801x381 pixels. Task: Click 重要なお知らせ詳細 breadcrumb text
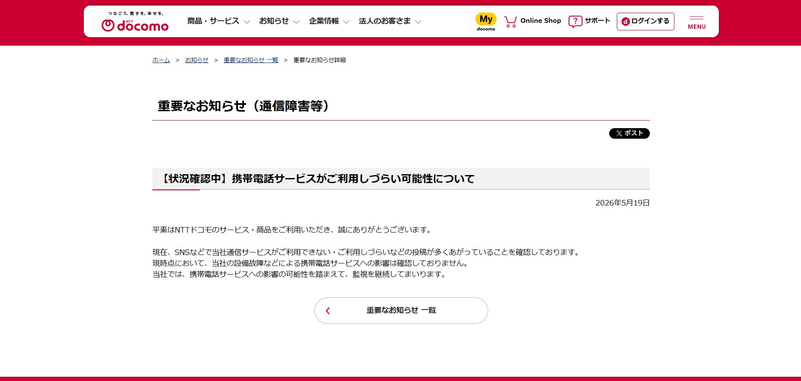pyautogui.click(x=320, y=60)
